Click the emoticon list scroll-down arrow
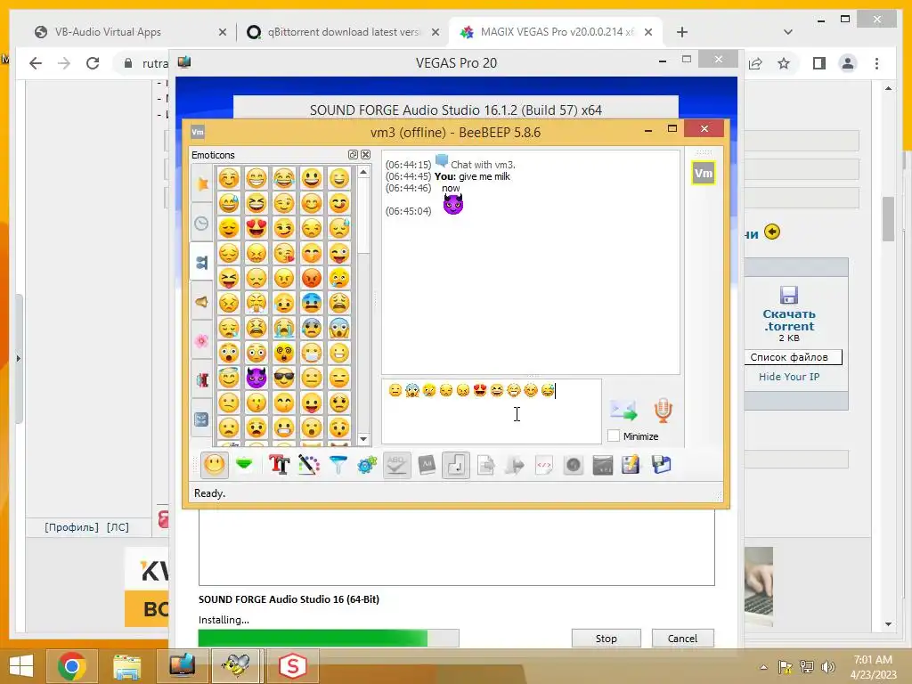 point(363,439)
